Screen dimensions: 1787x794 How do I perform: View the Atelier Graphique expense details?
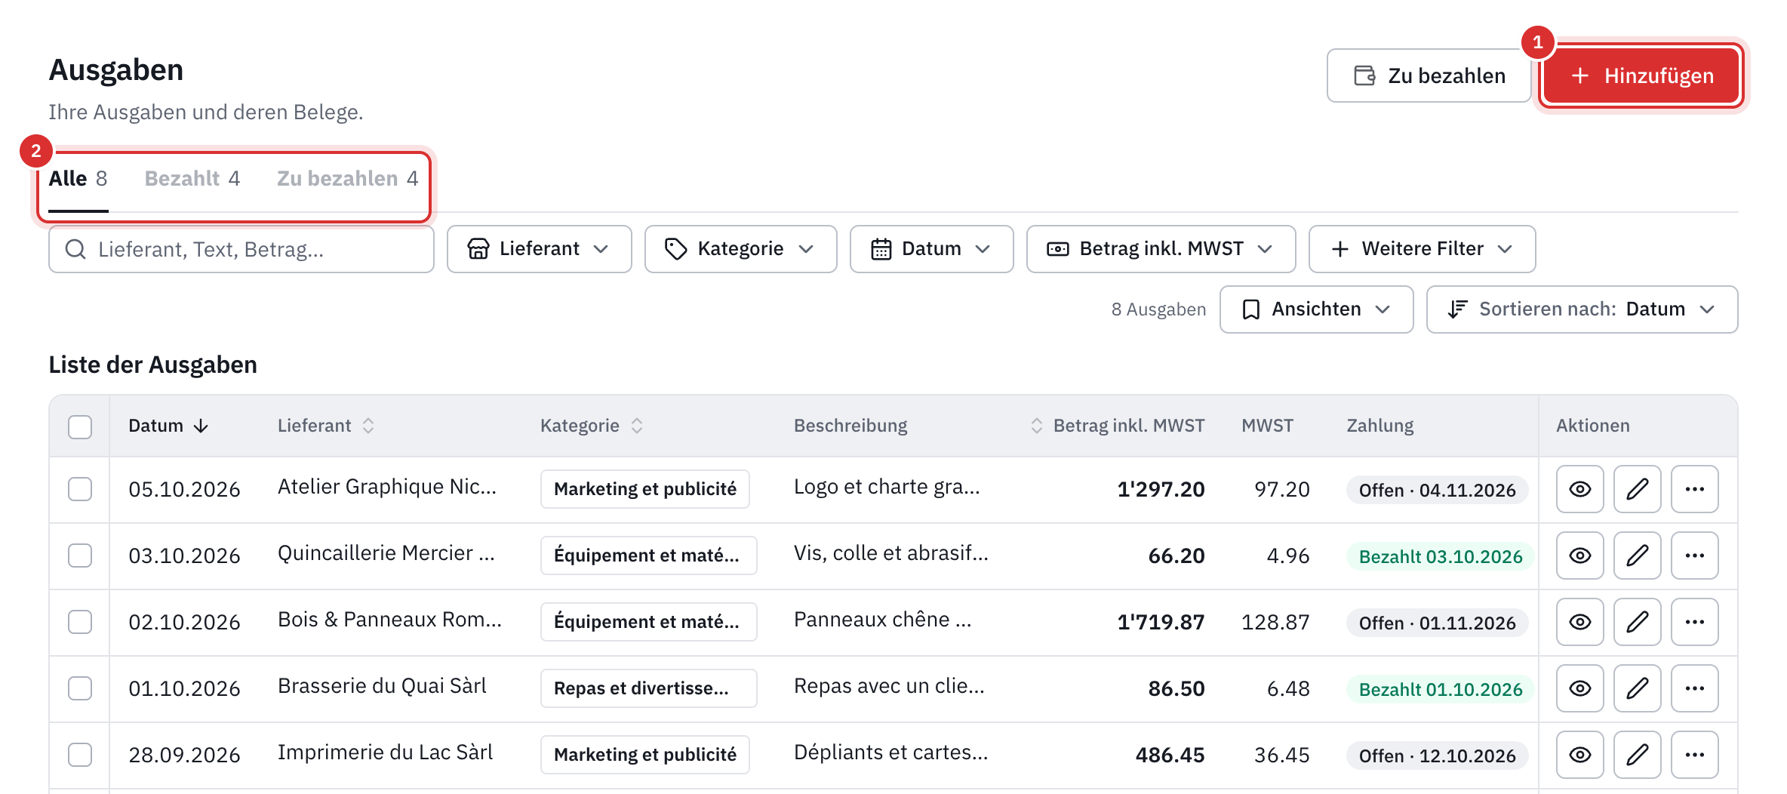[x=1579, y=489]
